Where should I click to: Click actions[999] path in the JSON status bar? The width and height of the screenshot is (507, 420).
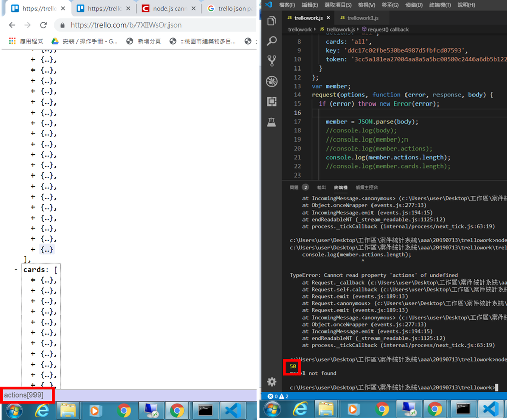[23, 395]
